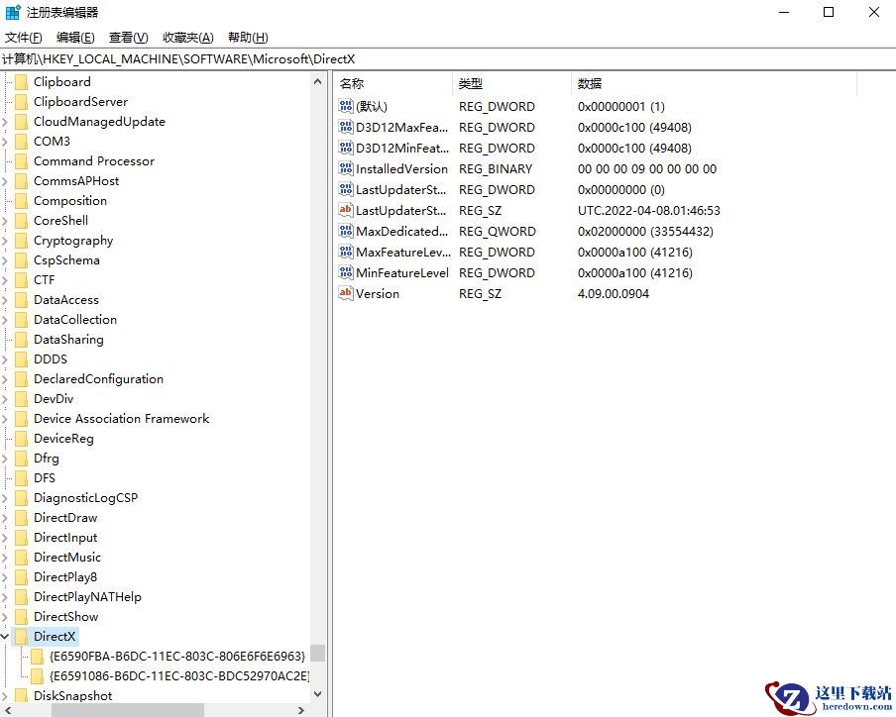Click the InstalledVersion binary value icon
The image size is (896, 717).
tap(346, 168)
